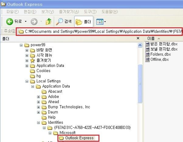Open the 파일(F) menu
Image resolution: width=183 pixels, height=142 pixels.
coord(12,12)
